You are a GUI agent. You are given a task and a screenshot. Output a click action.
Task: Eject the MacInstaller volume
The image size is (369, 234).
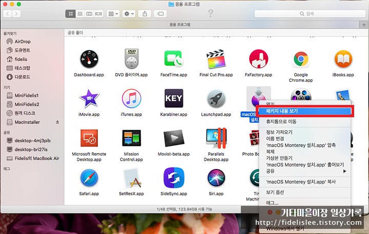[57, 122]
